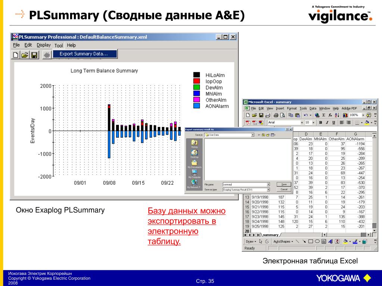The image size is (382, 286).
Task: Click Excel New workbook icon
Action: [248, 115]
